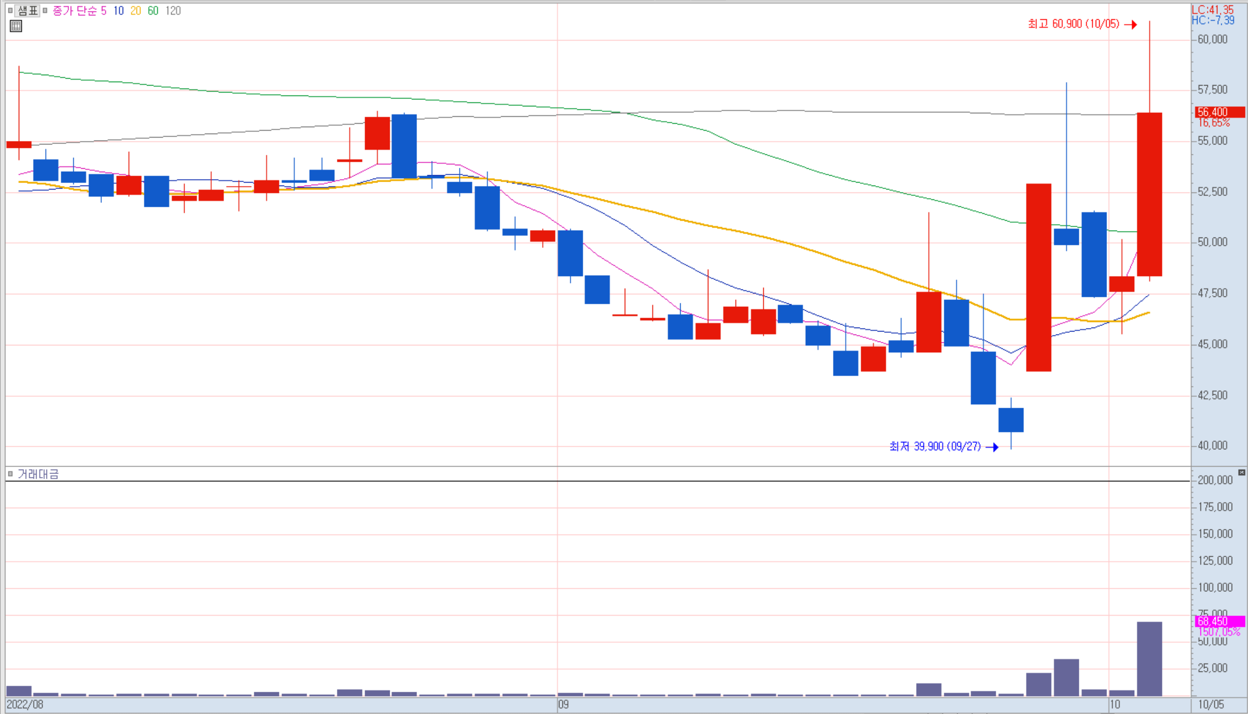Toggle the square next to 거래대금 label

[10, 474]
